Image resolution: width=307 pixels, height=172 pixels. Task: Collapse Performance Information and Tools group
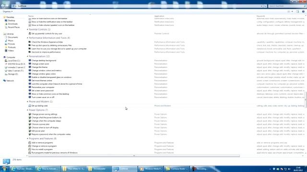click(27, 38)
